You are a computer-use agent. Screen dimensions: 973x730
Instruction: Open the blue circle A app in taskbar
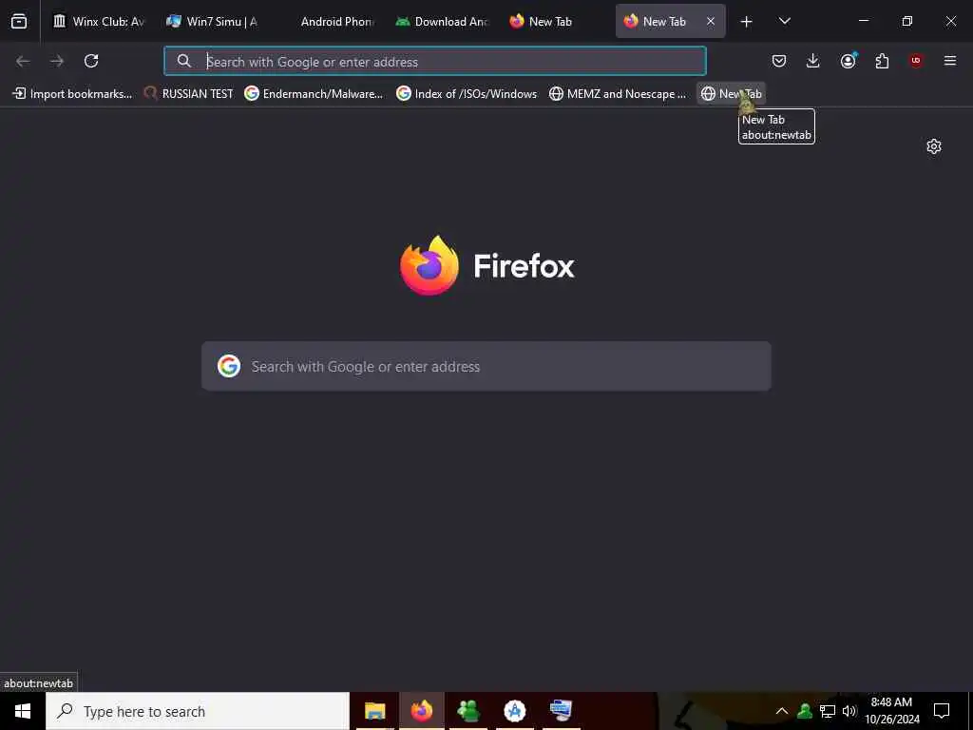coord(514,711)
